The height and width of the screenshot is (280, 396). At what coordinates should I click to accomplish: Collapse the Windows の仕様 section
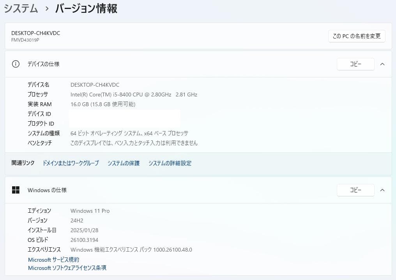pos(382,190)
